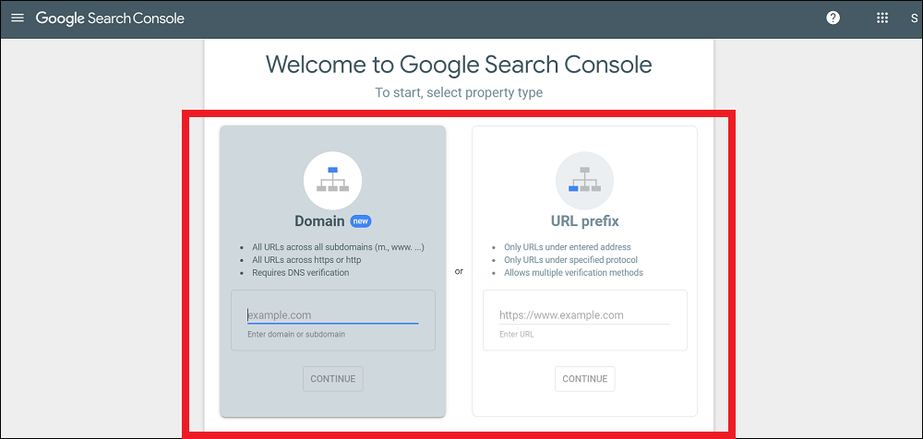Image resolution: width=923 pixels, height=439 pixels.
Task: Click 'Only URLs under specified protocol'
Action: point(571,259)
